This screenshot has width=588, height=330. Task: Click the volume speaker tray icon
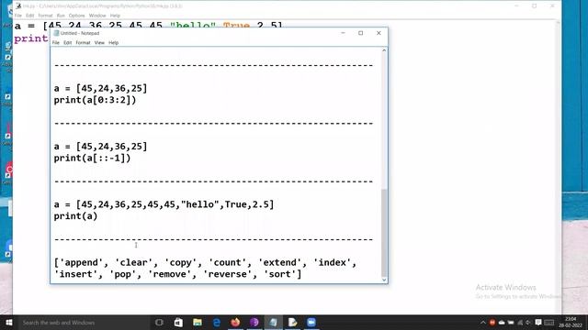click(x=529, y=323)
